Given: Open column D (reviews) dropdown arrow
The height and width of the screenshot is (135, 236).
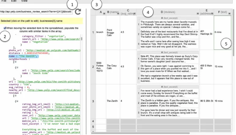Looking at the screenshot, I should pyautogui.click(x=198, y=14).
